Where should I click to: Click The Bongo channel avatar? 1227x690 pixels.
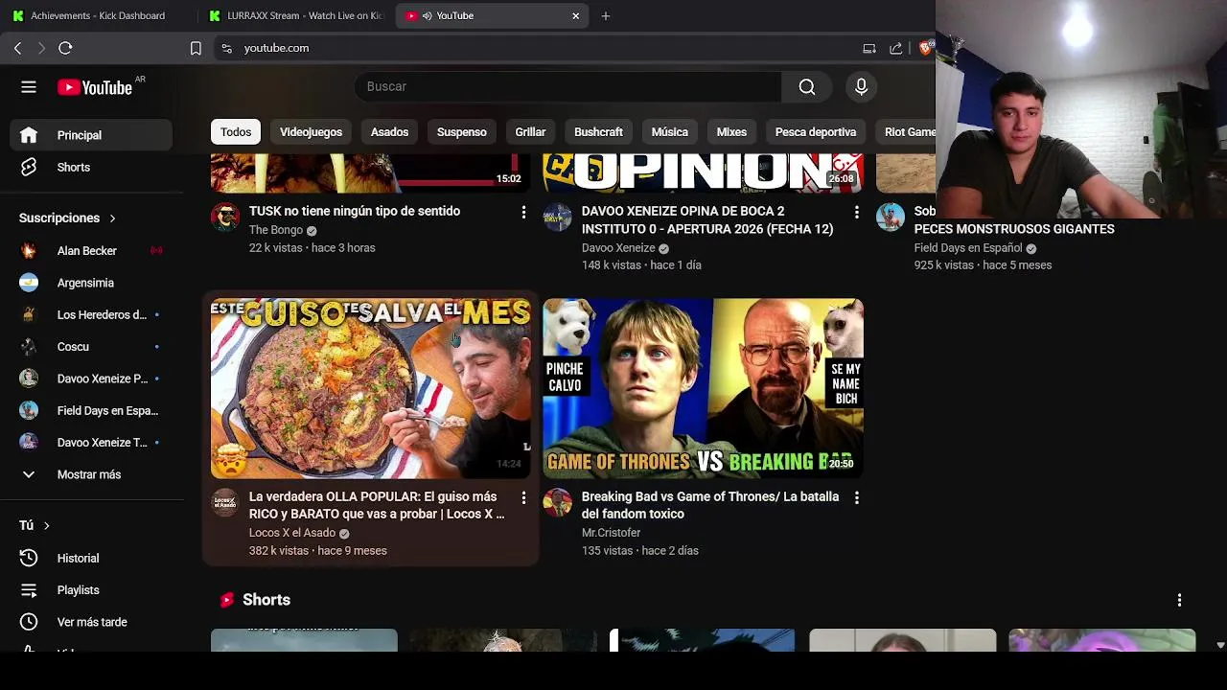point(225,217)
